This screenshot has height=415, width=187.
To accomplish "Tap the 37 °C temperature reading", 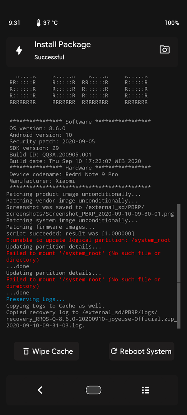I will click(50, 23).
